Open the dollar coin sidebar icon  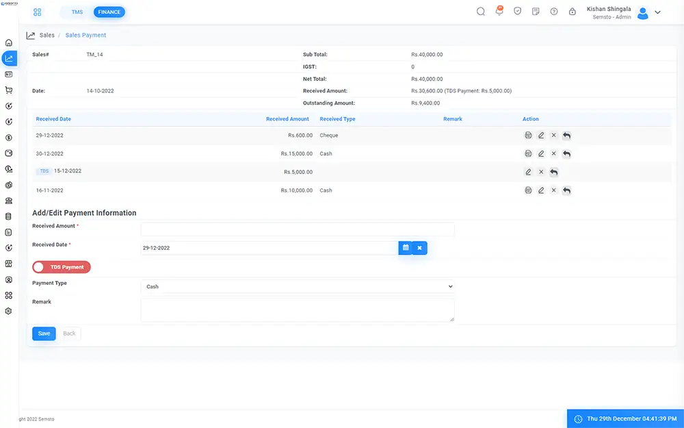pos(9,138)
